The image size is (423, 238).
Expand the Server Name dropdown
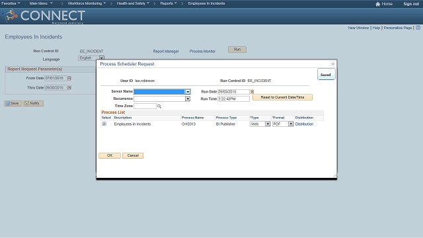(x=188, y=92)
